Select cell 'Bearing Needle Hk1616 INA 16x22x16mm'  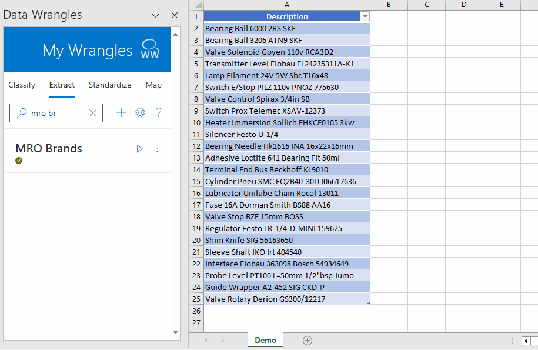click(x=287, y=146)
